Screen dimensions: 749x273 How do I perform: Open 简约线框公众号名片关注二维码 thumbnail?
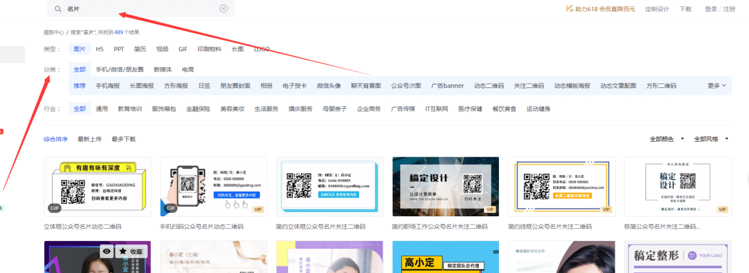coord(562,186)
